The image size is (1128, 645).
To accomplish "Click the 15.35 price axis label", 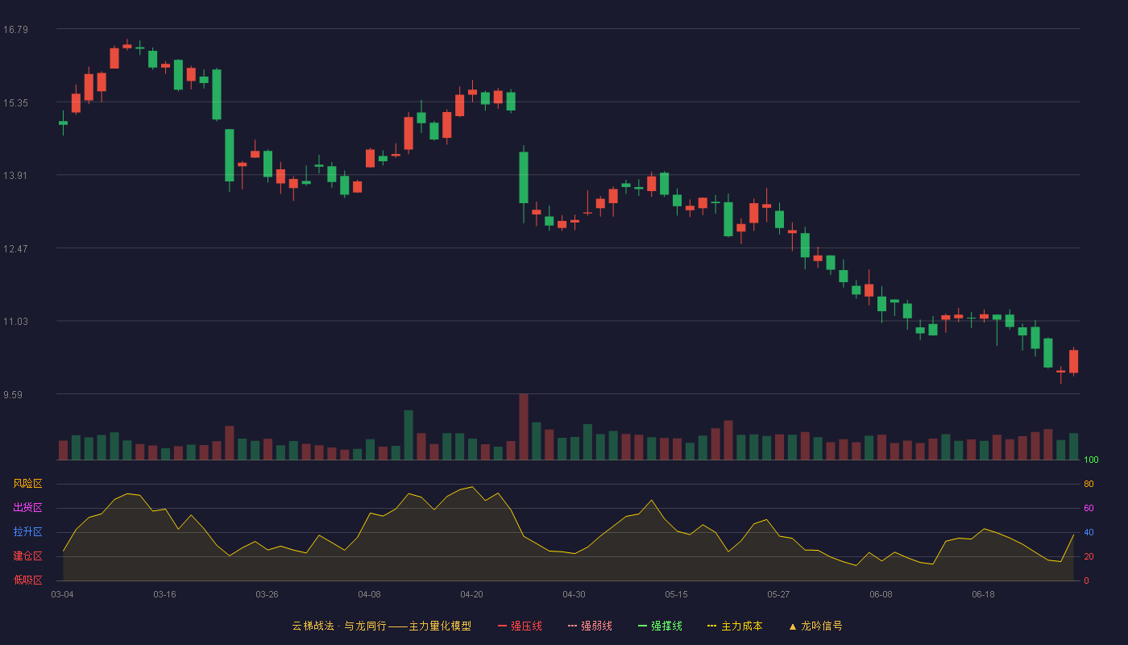I will (15, 103).
